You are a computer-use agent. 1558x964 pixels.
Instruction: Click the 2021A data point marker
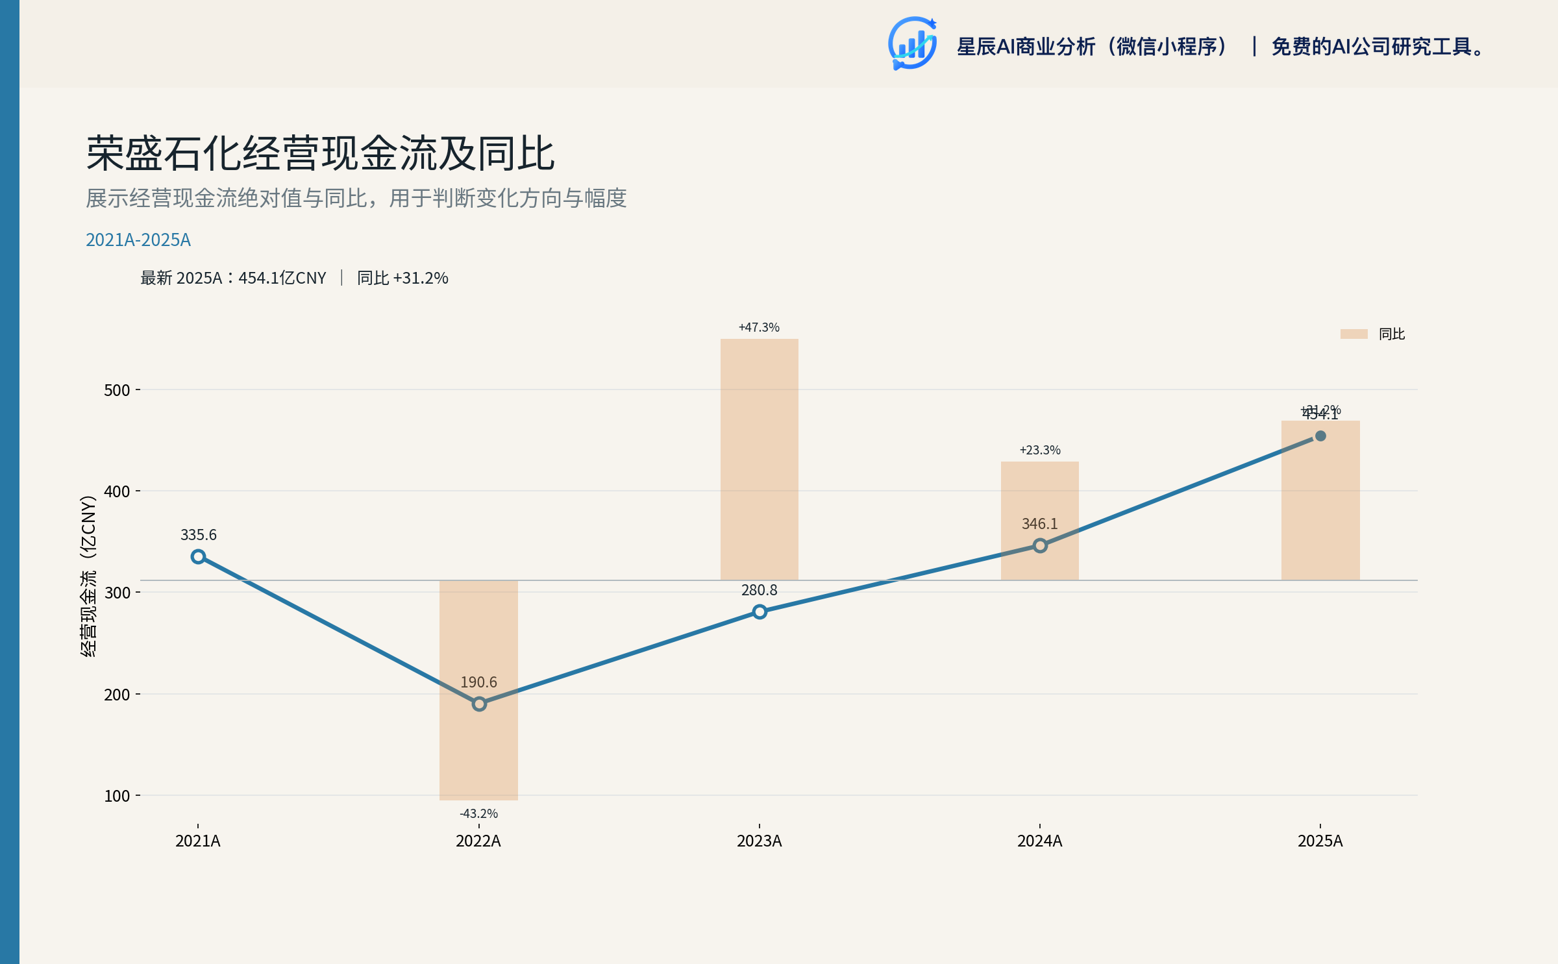[198, 556]
